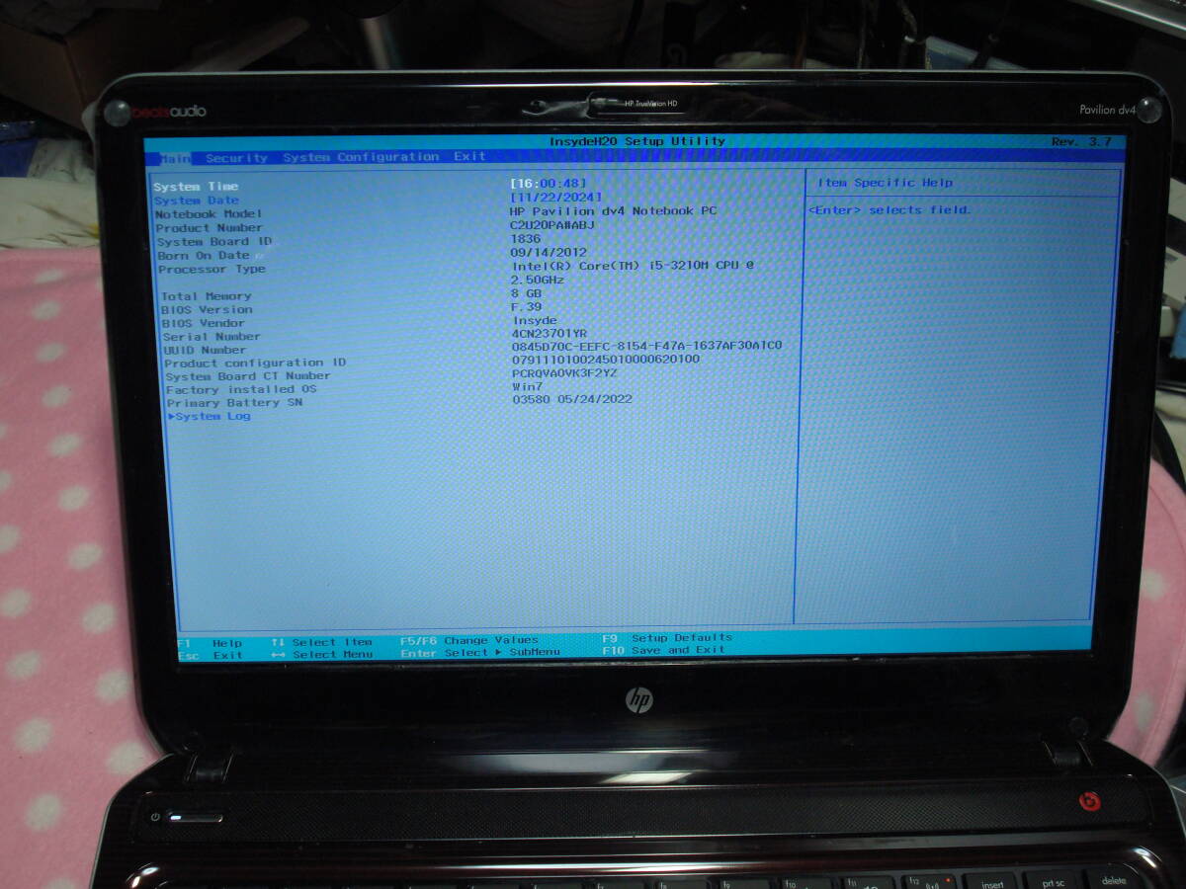
Task: Click the product number C2U20PA#ABJ
Action: point(552,225)
